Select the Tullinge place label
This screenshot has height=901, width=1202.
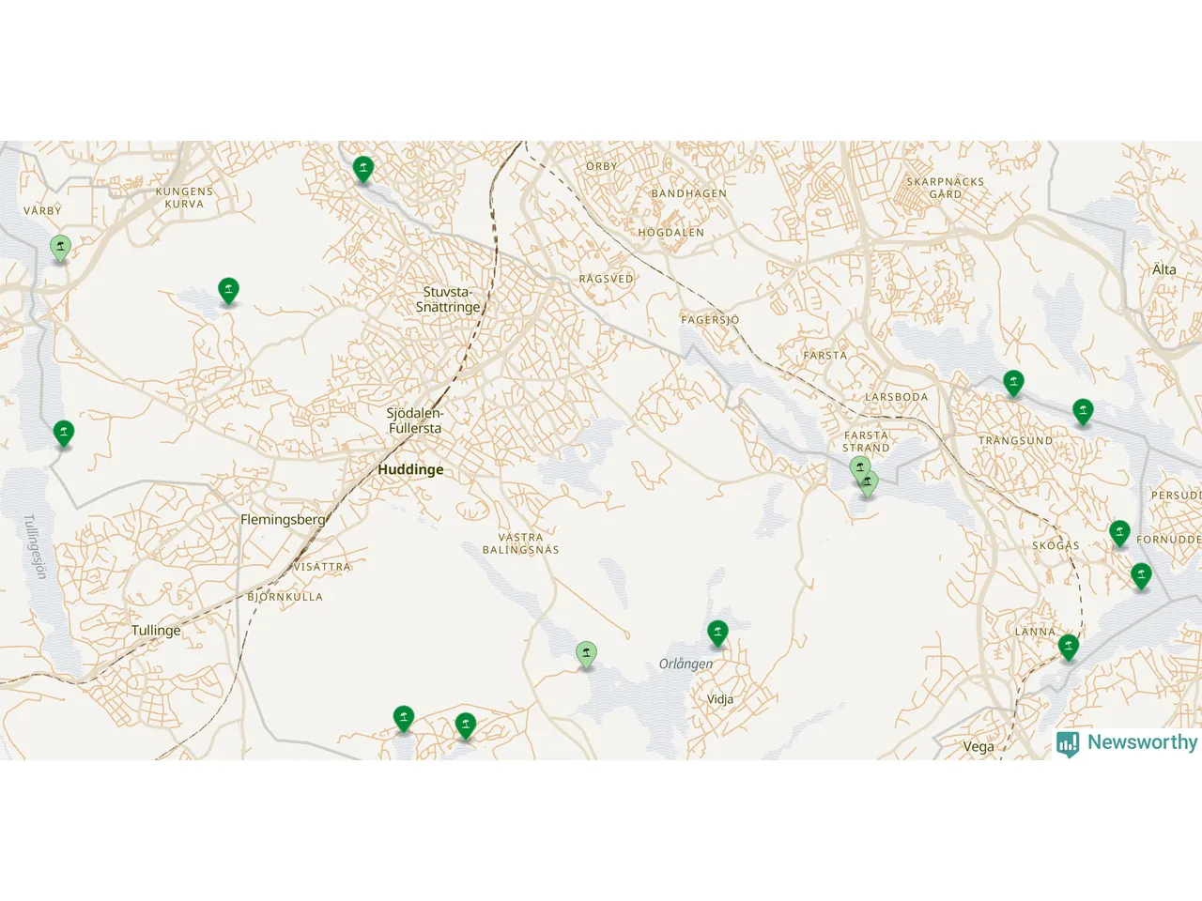(x=156, y=631)
